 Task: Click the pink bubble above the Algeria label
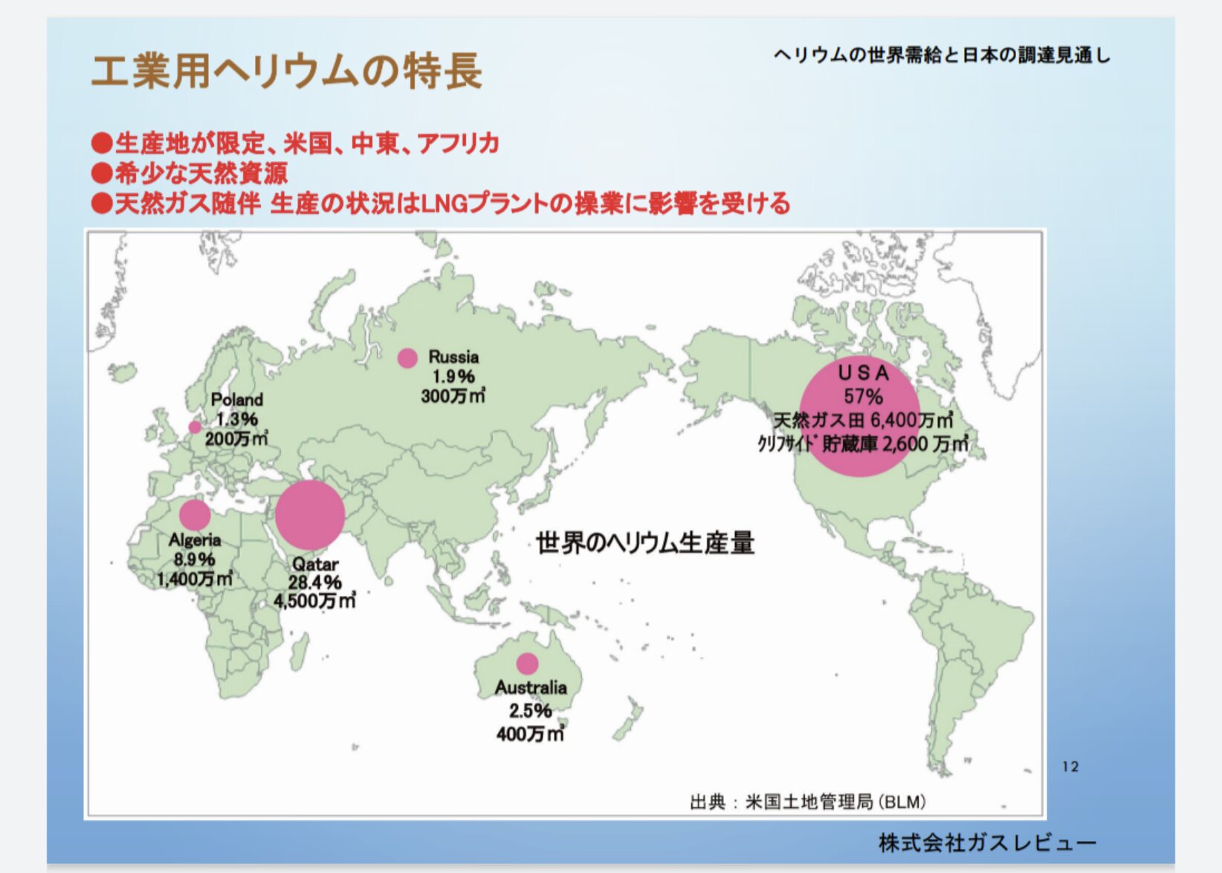[x=195, y=515]
